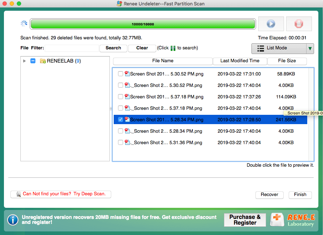Image resolution: width=323 pixels, height=235 pixels.
Task: Click the stop scan hand icon
Action: tap(299, 24)
